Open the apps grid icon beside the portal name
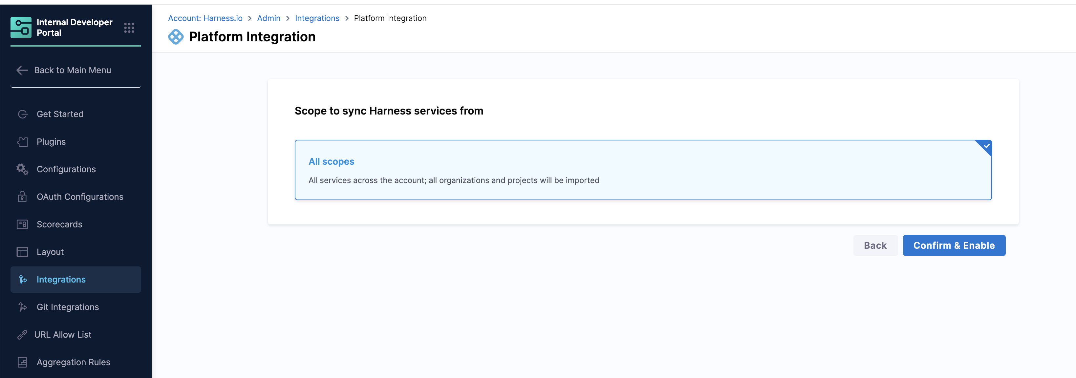Viewport: 1076px width, 378px height. [129, 28]
